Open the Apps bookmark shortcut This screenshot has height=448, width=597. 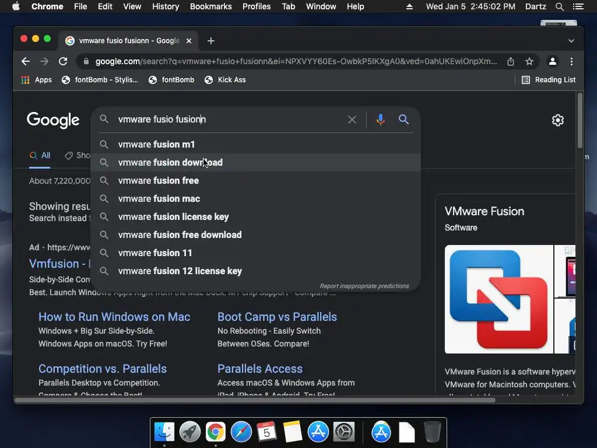(37, 79)
